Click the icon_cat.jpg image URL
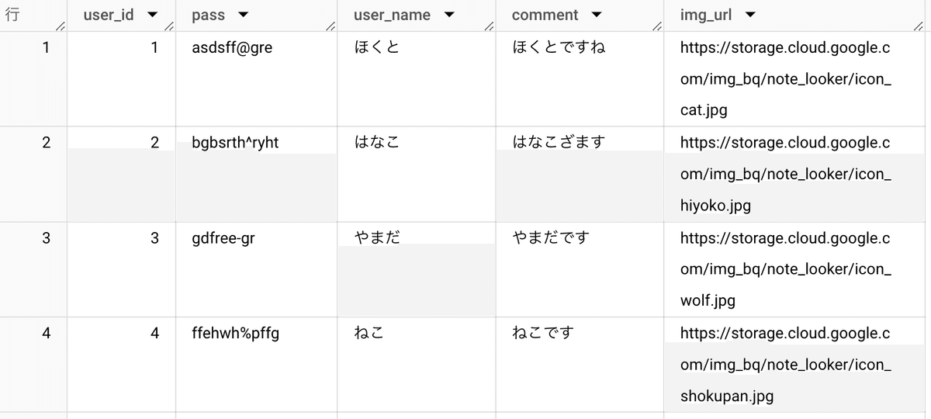The width and height of the screenshot is (931, 419). click(x=785, y=79)
